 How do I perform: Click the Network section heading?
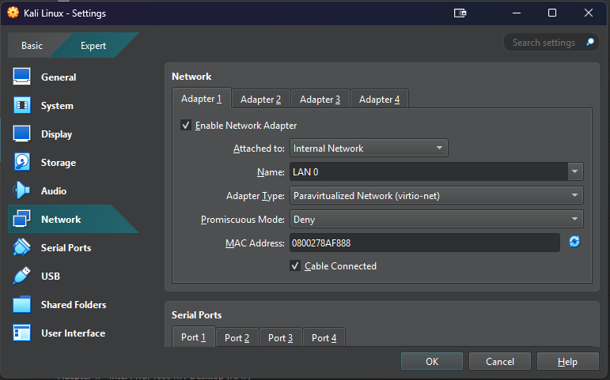(191, 76)
